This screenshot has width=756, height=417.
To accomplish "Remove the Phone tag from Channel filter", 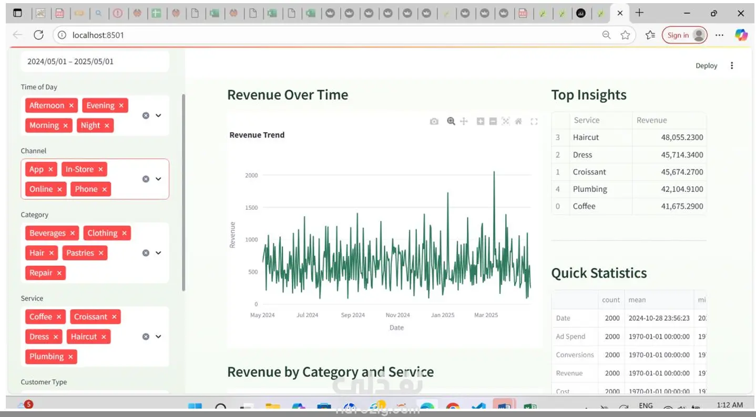I will click(x=105, y=189).
